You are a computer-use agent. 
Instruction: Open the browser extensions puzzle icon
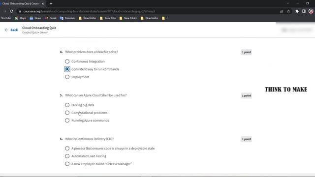tap(297, 11)
